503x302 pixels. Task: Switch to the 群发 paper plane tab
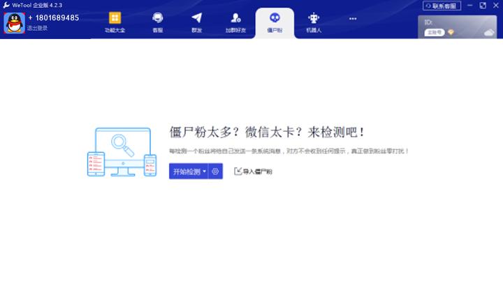(x=196, y=22)
